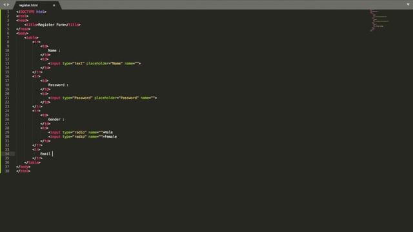This screenshot has width=413, height=232.
Task: Click the 'Email' text on line 34
Action: click(x=45, y=154)
